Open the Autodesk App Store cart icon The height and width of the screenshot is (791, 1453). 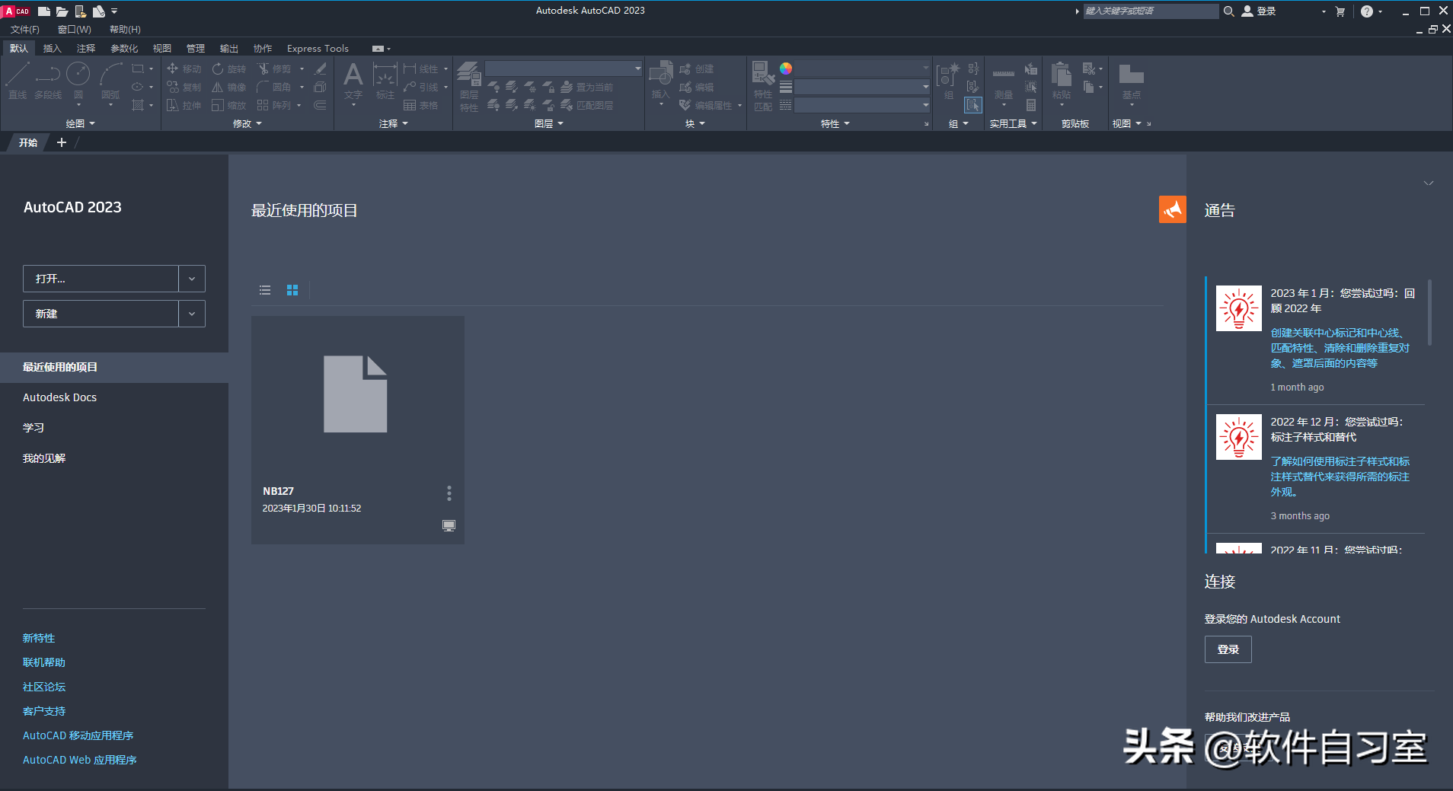tap(1340, 11)
